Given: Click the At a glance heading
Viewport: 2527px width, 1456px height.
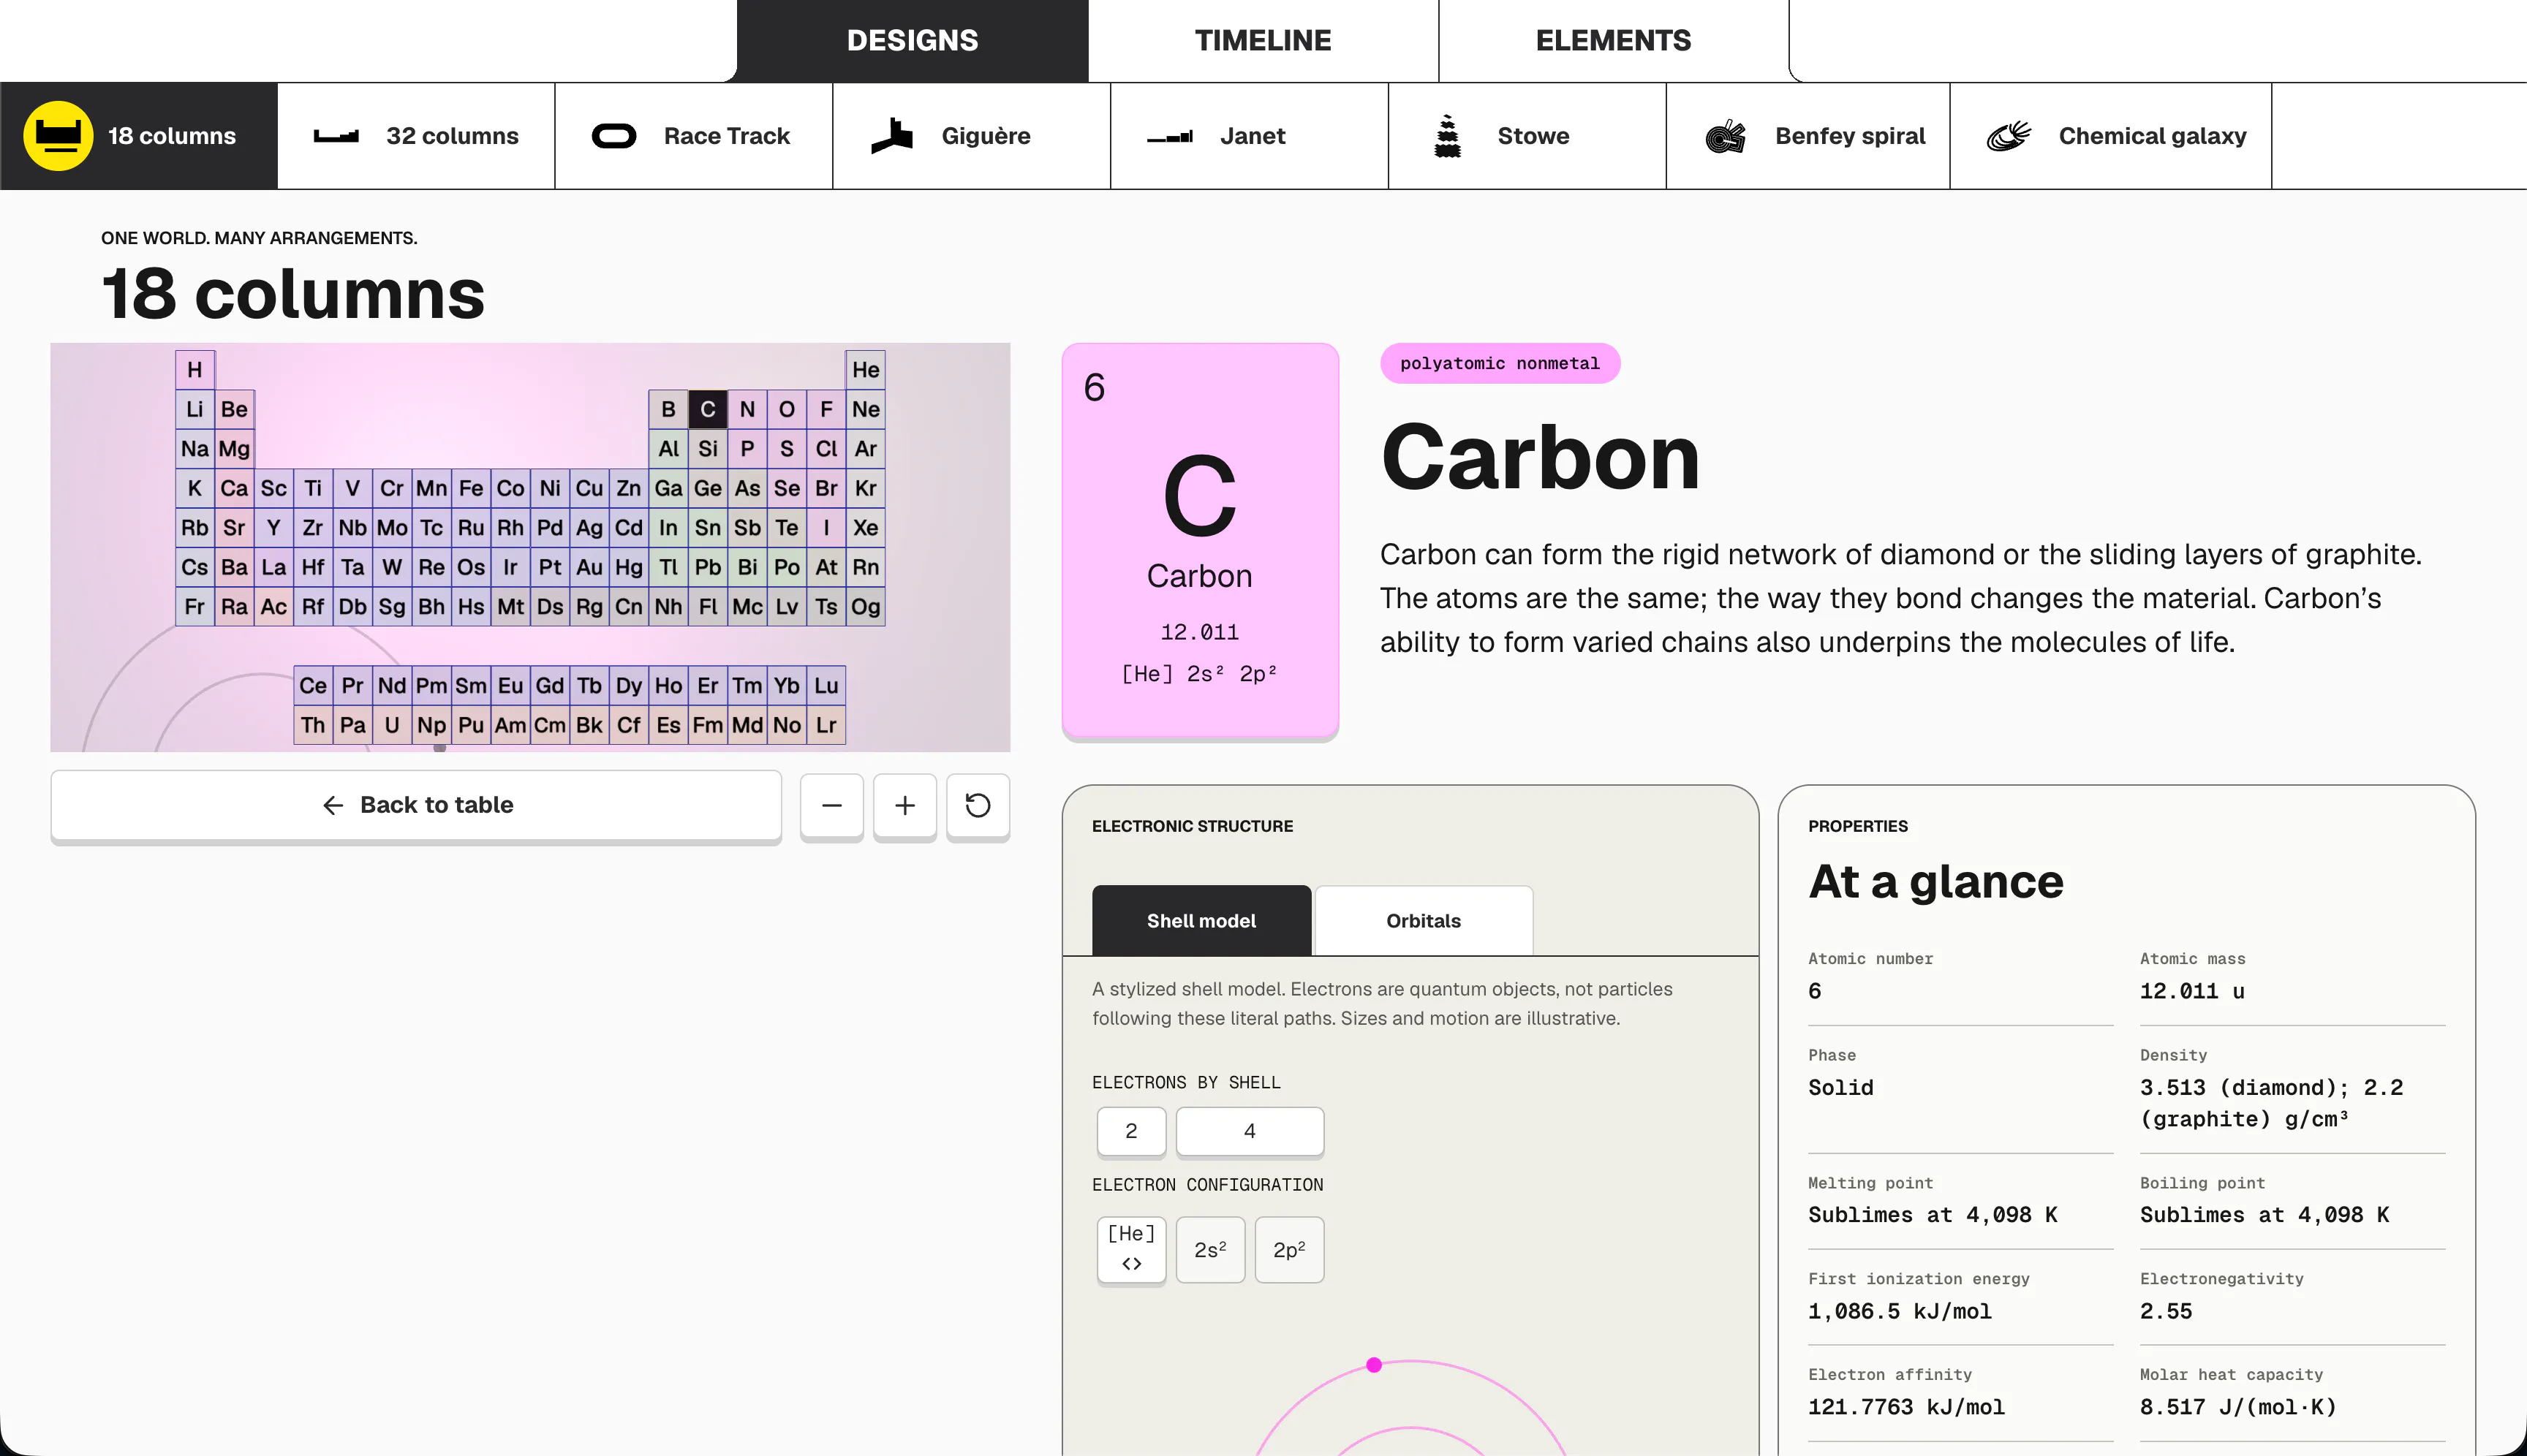Looking at the screenshot, I should [1935, 882].
